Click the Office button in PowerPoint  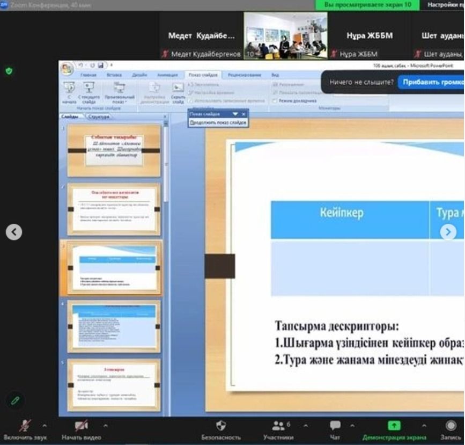68,68
